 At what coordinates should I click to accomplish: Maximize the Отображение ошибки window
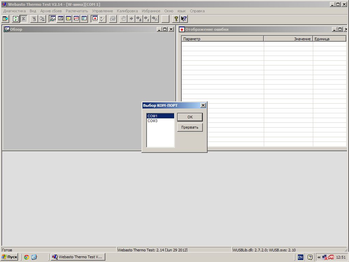pyautogui.click(x=340, y=29)
